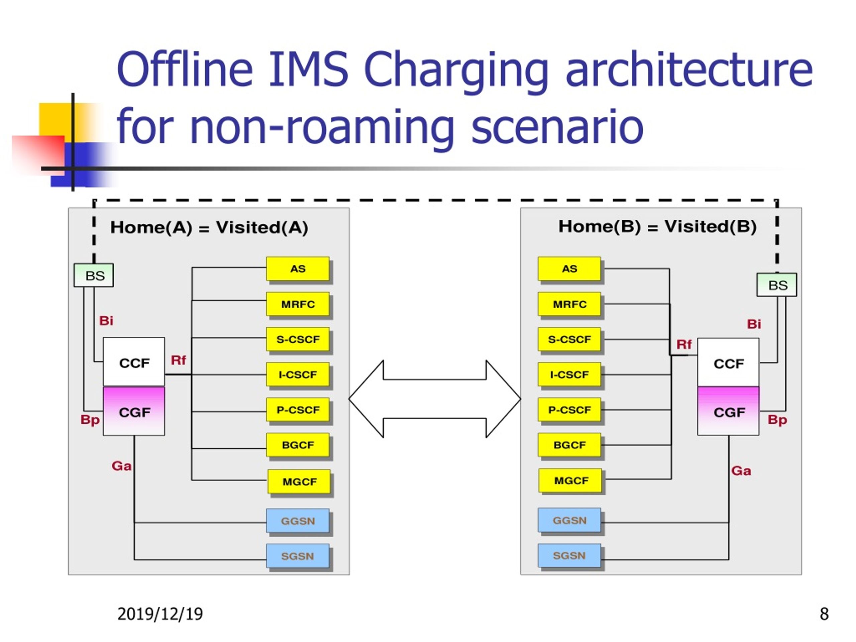The width and height of the screenshot is (856, 642).
Task: Click the S-CSCF node in Home(A)
Action: pyautogui.click(x=298, y=339)
